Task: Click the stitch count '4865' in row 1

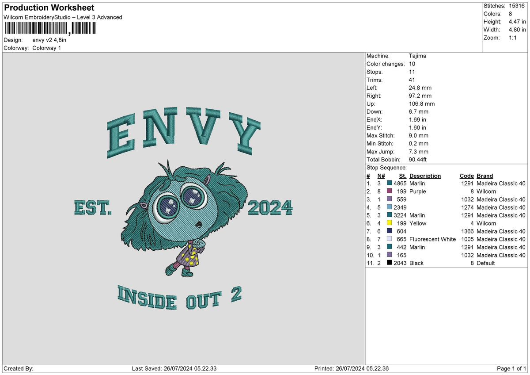Action: (x=400, y=184)
